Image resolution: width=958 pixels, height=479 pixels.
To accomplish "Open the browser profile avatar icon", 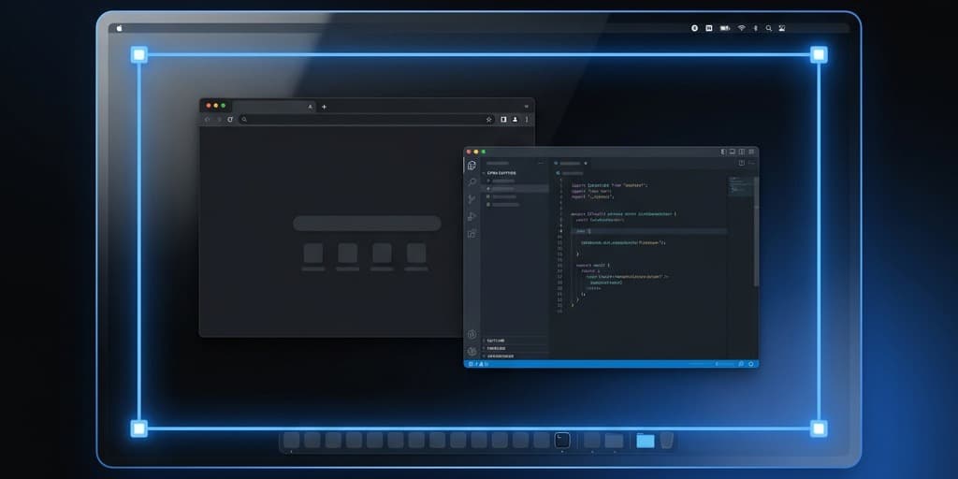I will [515, 120].
